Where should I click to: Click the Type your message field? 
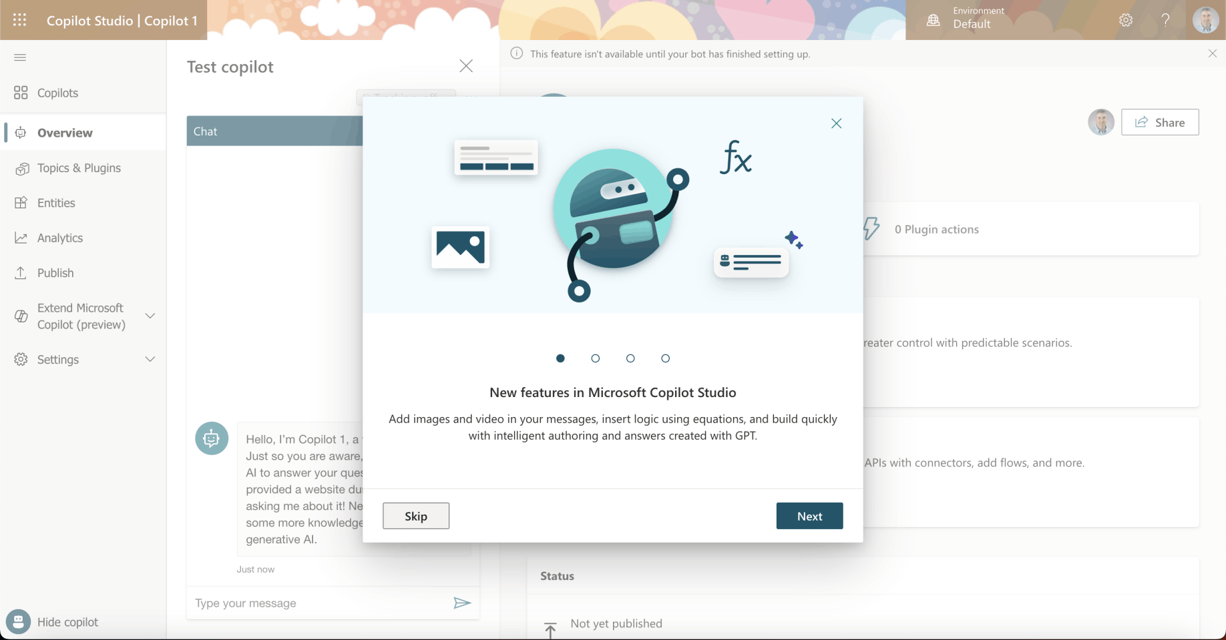(319, 603)
